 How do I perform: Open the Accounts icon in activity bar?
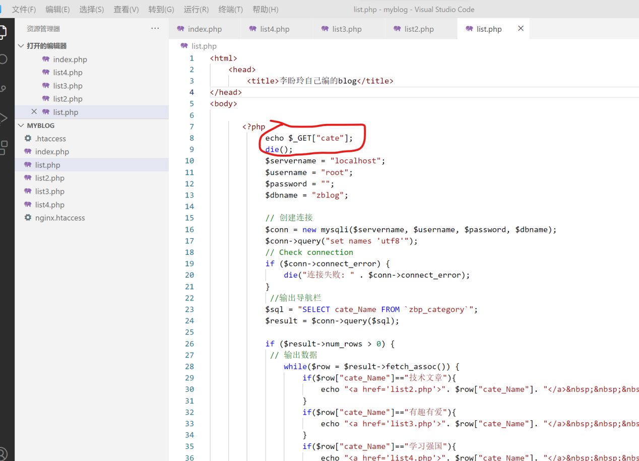[x=3, y=453]
